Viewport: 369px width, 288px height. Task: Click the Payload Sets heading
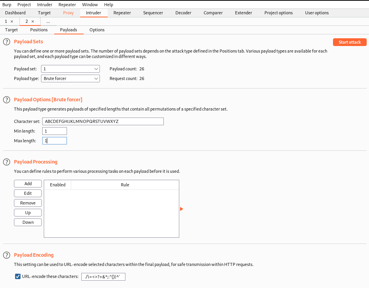pyautogui.click(x=29, y=42)
